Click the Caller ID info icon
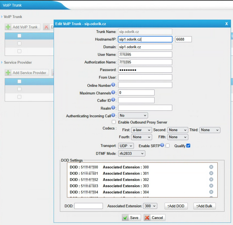233x225 pixels. 113,100
